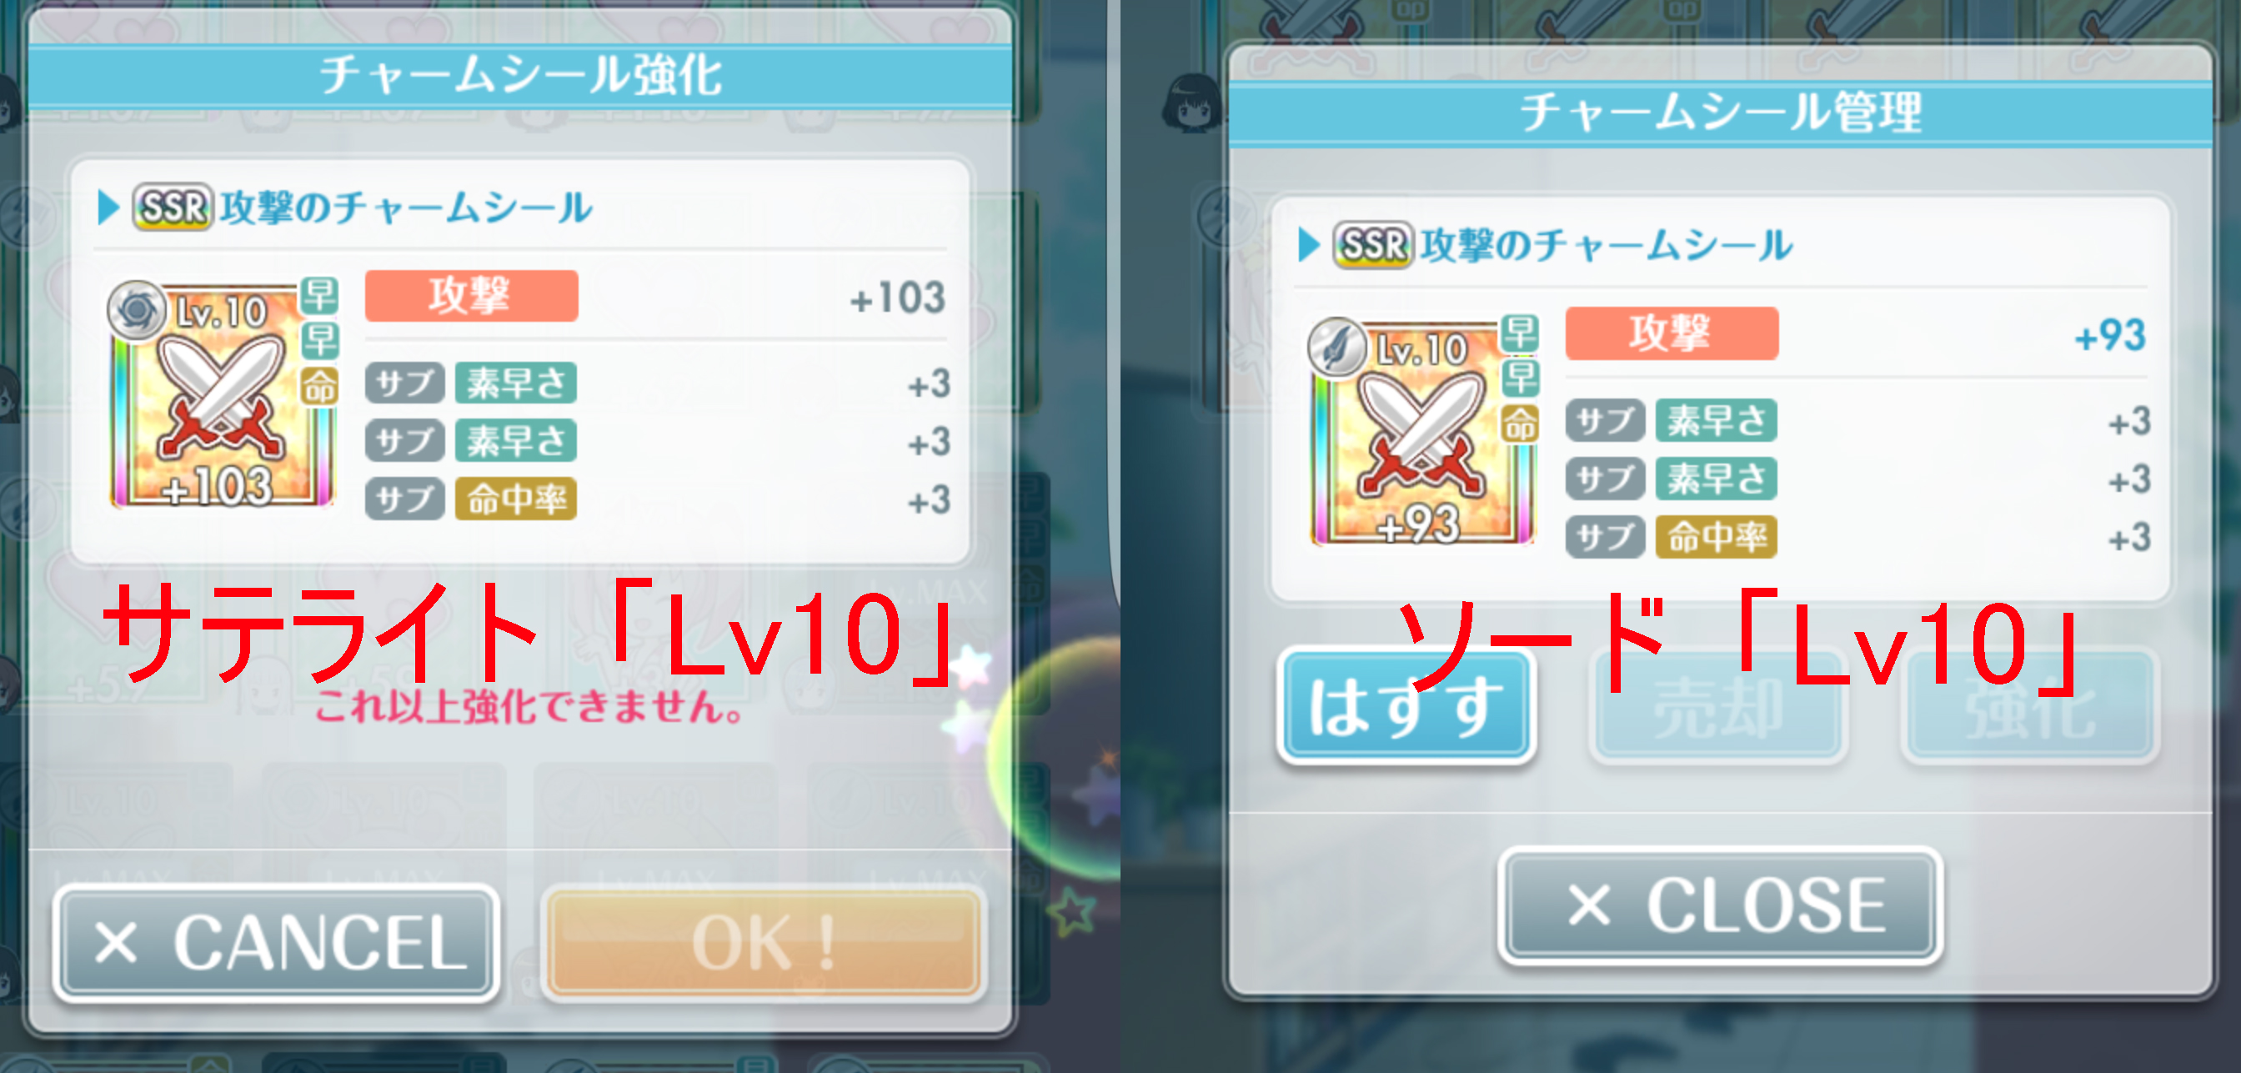Image resolution: width=2241 pixels, height=1073 pixels.
Task: Click the gold 命 badge on the +103 seal
Action: [x=319, y=385]
